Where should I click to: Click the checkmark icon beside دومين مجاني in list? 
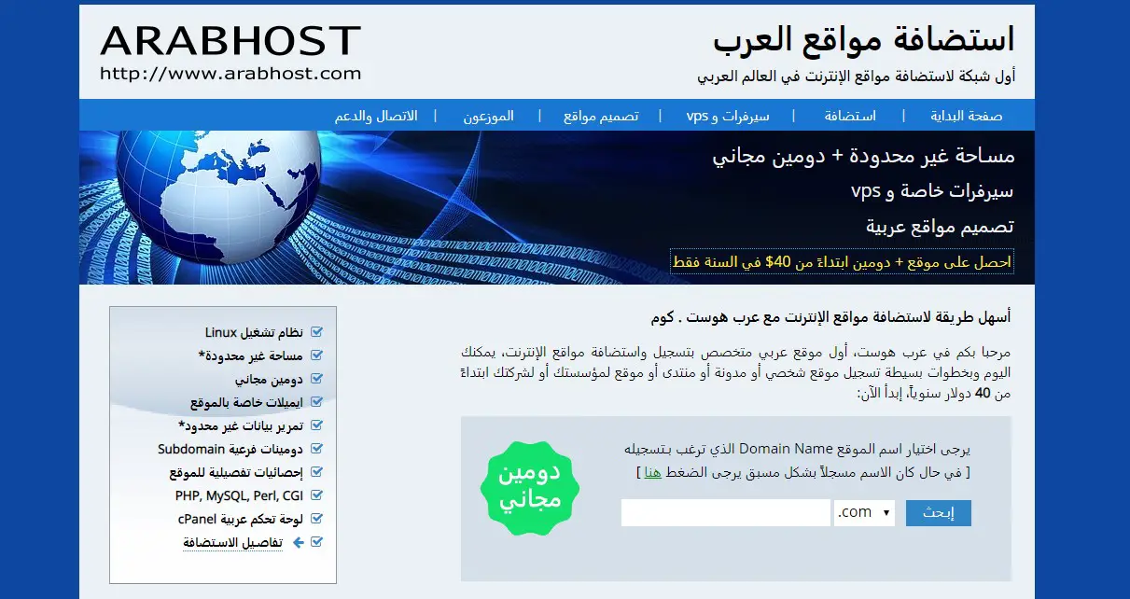coord(316,379)
